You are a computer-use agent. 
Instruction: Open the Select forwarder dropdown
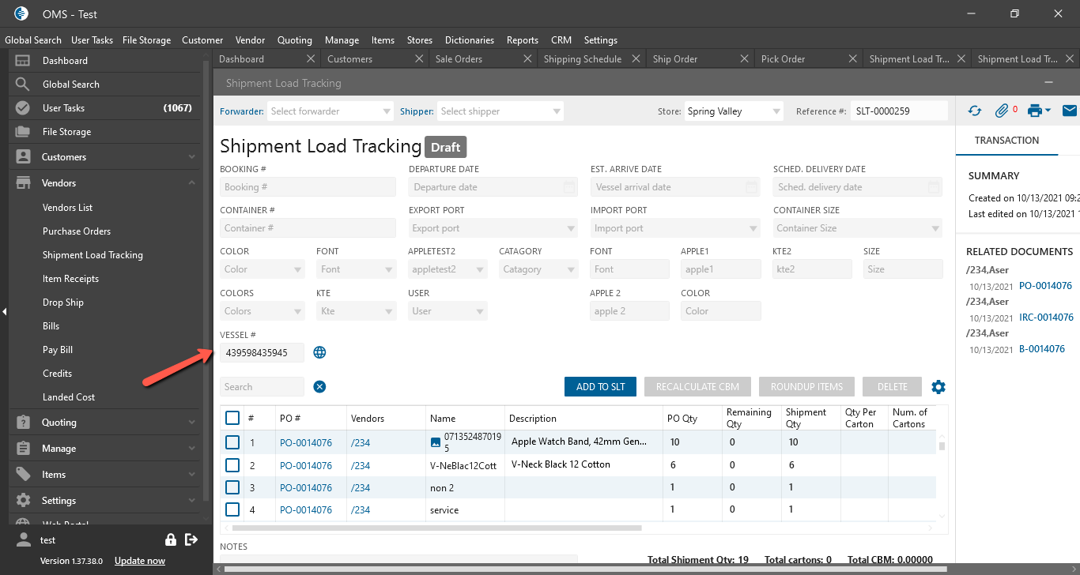tap(330, 111)
